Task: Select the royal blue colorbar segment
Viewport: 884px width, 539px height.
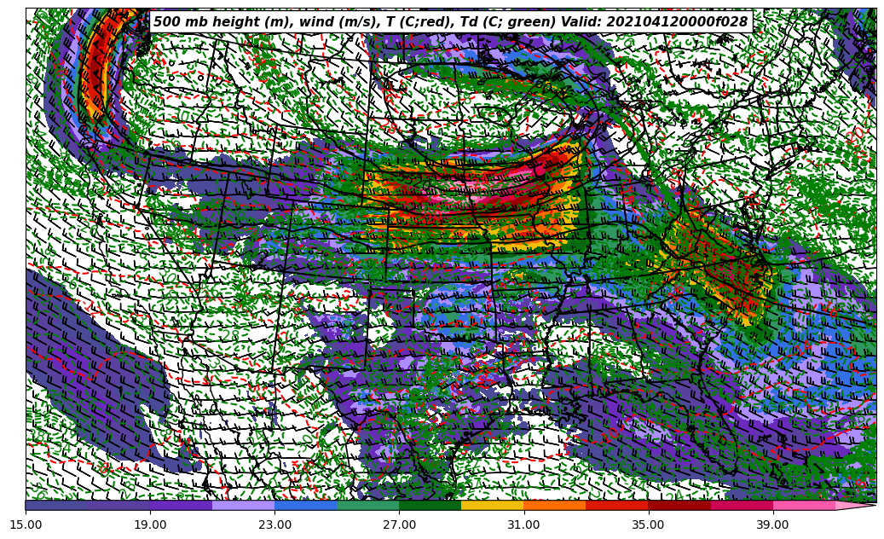Action: [x=305, y=505]
